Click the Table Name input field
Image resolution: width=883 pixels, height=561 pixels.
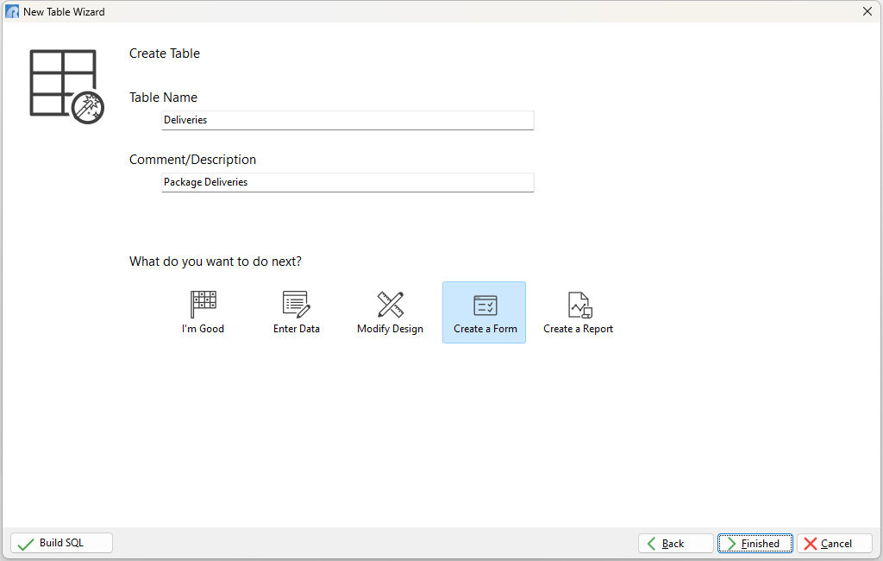pyautogui.click(x=348, y=120)
